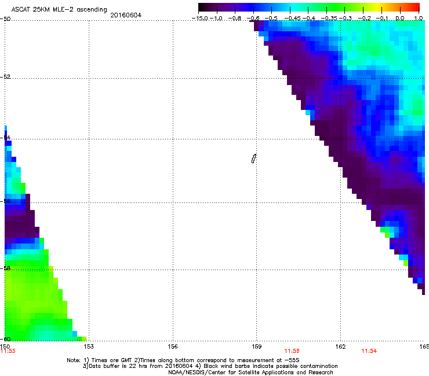The height and width of the screenshot is (376, 429).
Task: Click the 162 longitude axis label
Action: pyautogui.click(x=341, y=346)
